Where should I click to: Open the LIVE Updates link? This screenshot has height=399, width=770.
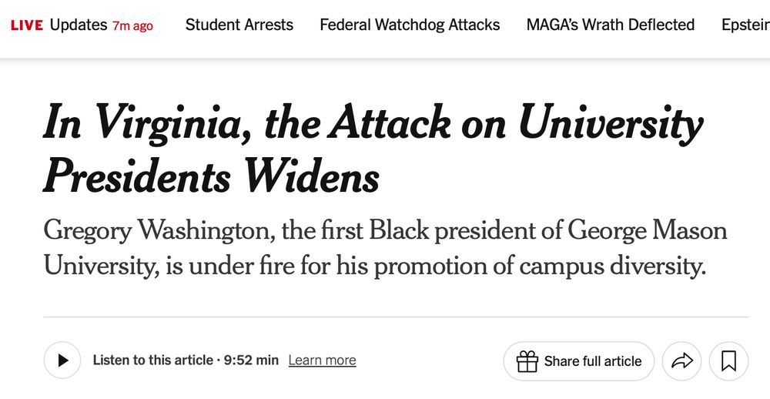point(82,25)
